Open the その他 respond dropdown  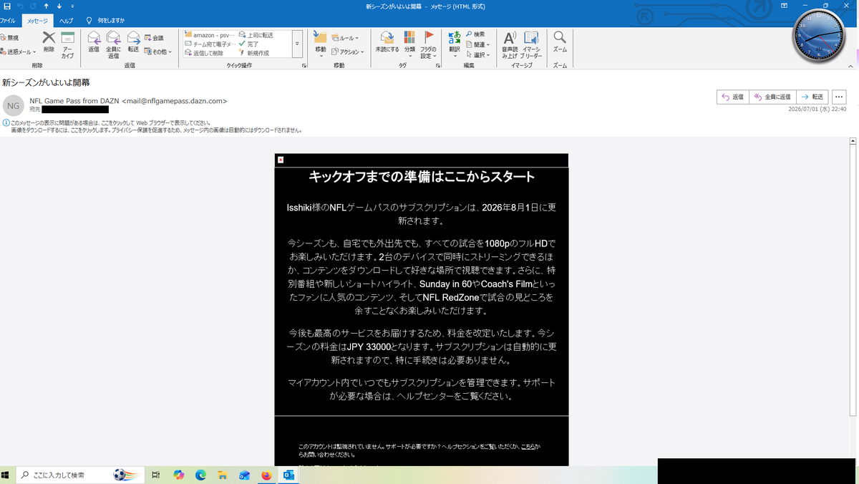157,52
